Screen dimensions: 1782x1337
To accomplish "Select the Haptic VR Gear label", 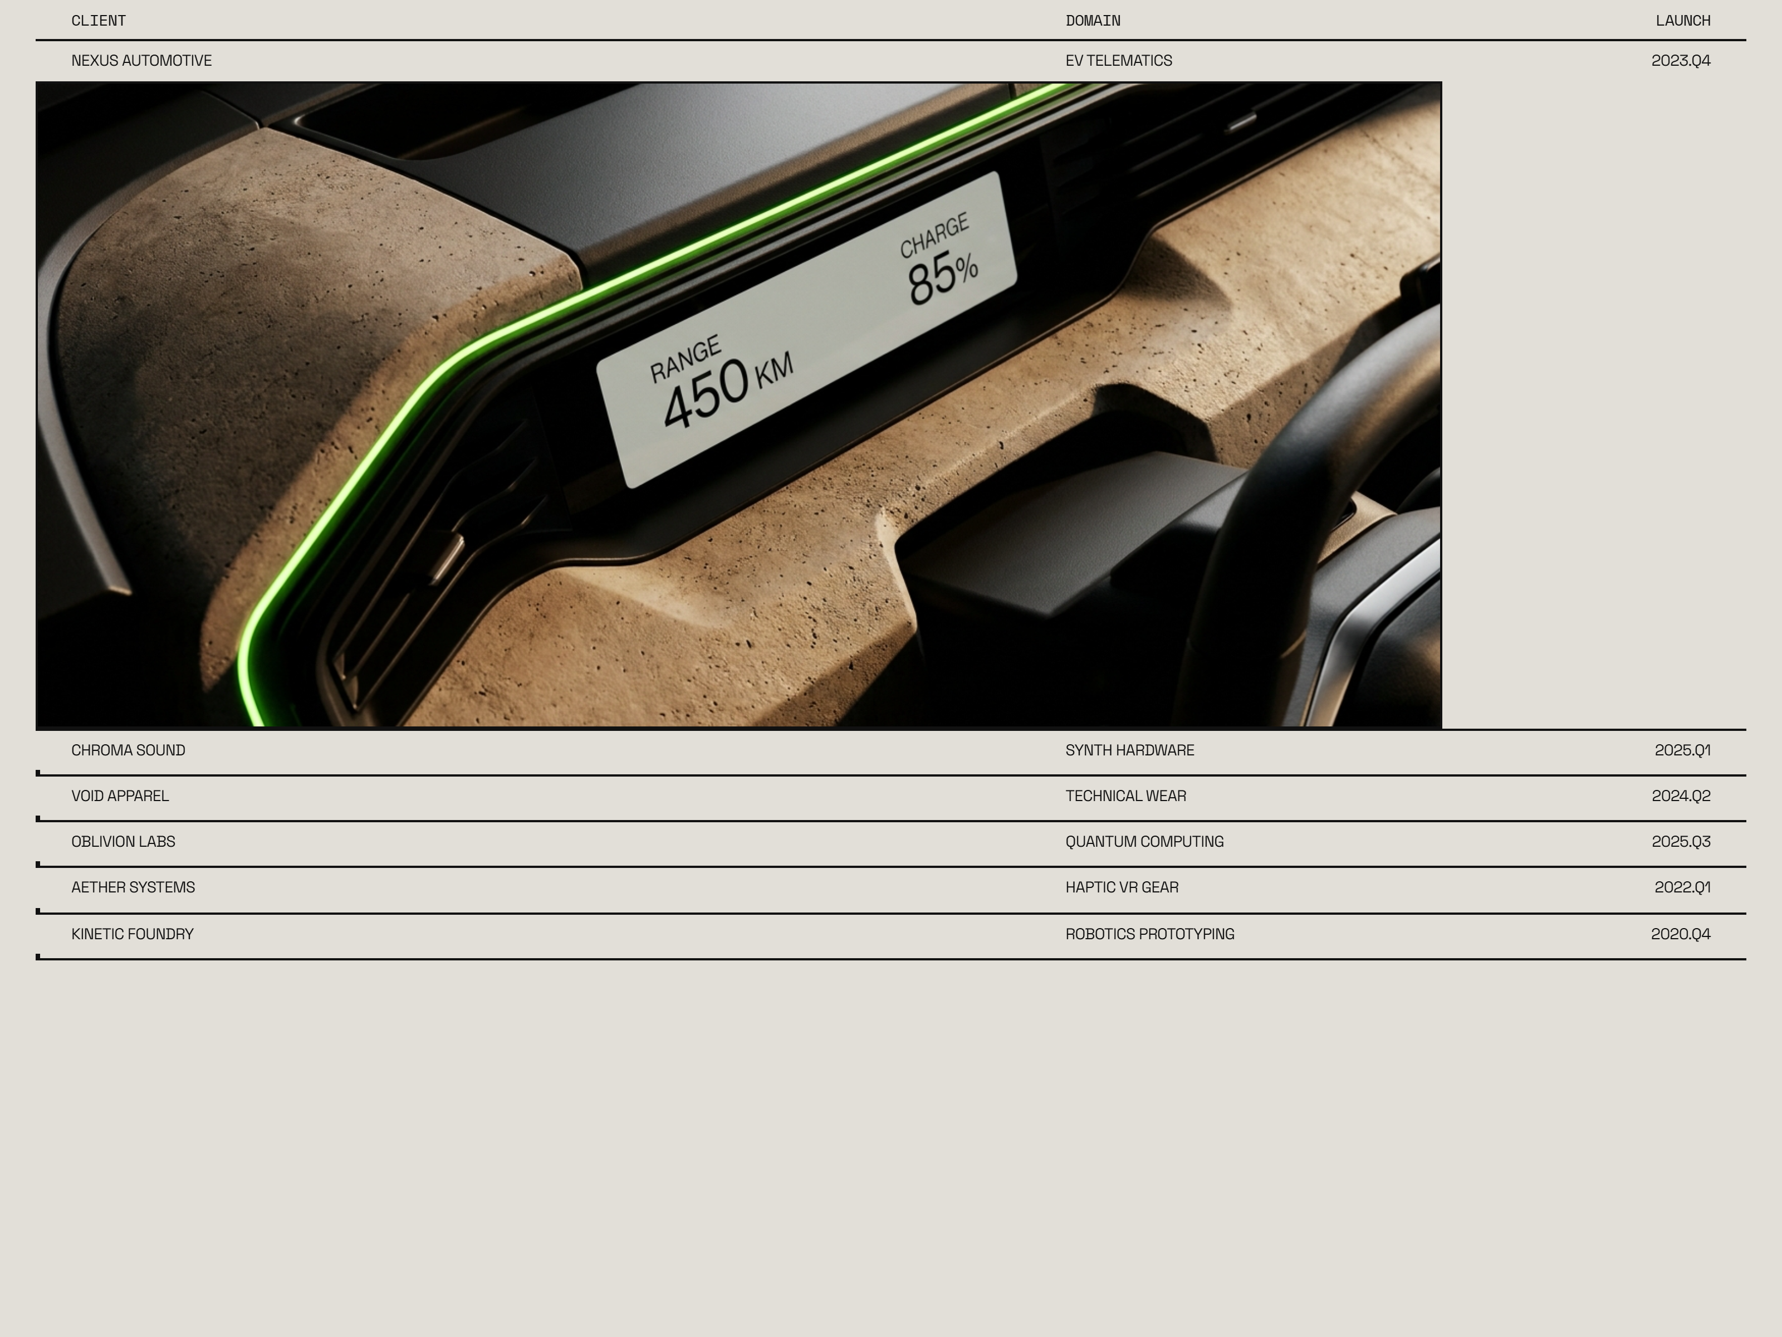I will click(x=1122, y=887).
